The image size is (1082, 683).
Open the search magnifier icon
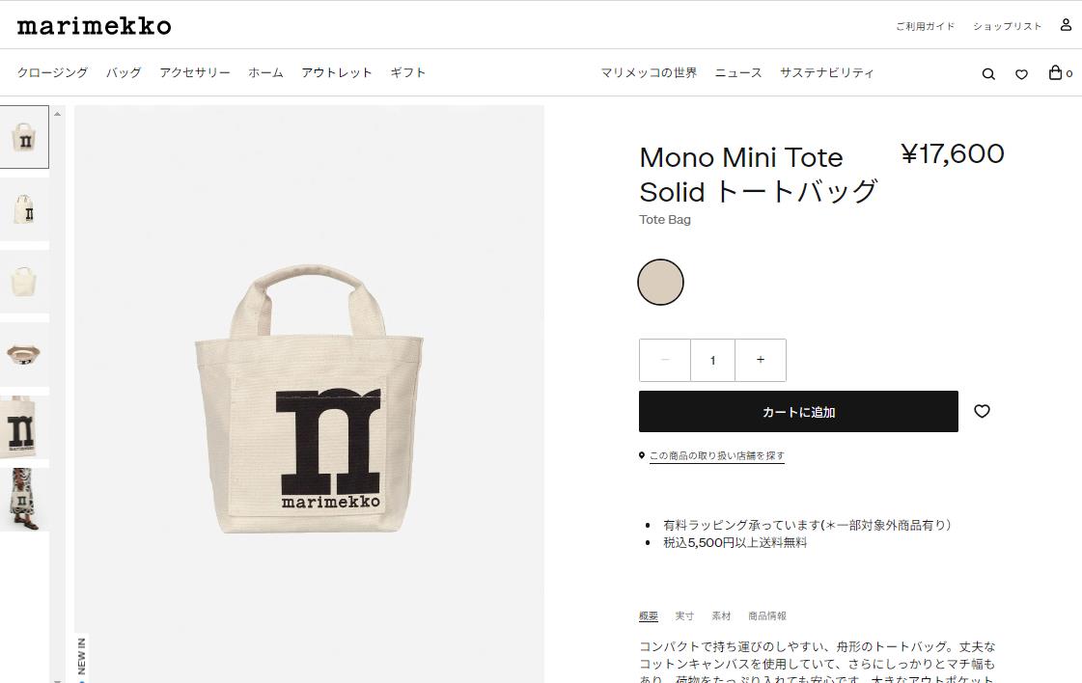tap(988, 74)
